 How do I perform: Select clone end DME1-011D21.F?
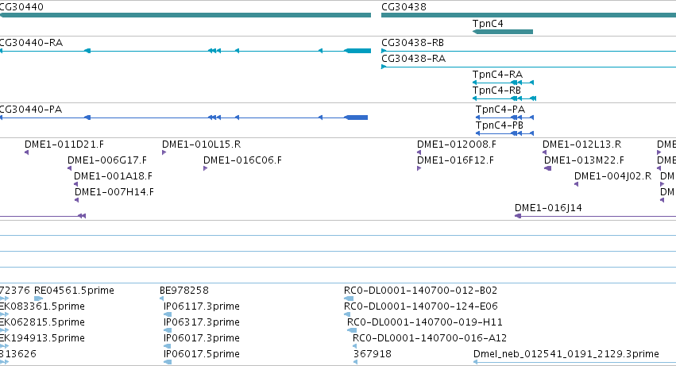click(27, 152)
